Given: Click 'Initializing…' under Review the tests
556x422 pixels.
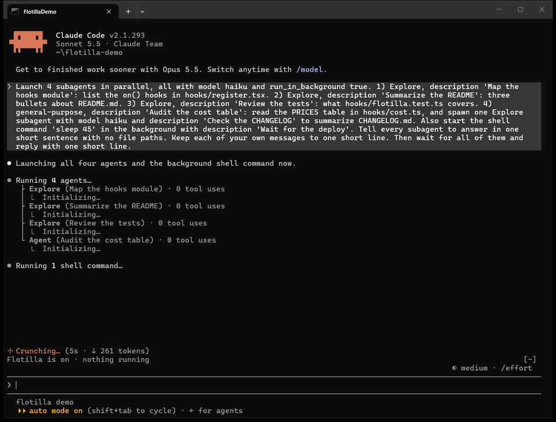Looking at the screenshot, I should pyautogui.click(x=71, y=232).
